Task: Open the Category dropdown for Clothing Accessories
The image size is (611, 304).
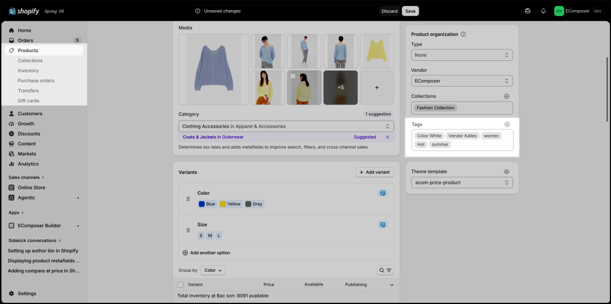Action: pos(286,127)
